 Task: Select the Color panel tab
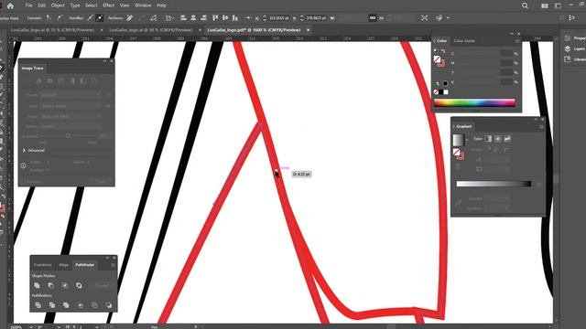point(441,41)
